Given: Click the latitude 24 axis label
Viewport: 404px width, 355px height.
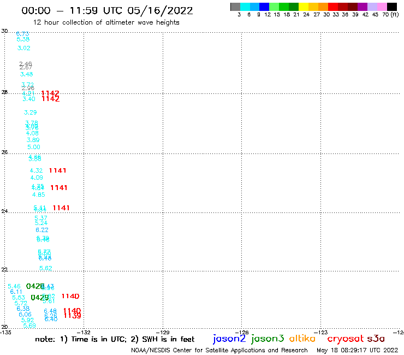Looking at the screenshot, I should click(x=4, y=211).
